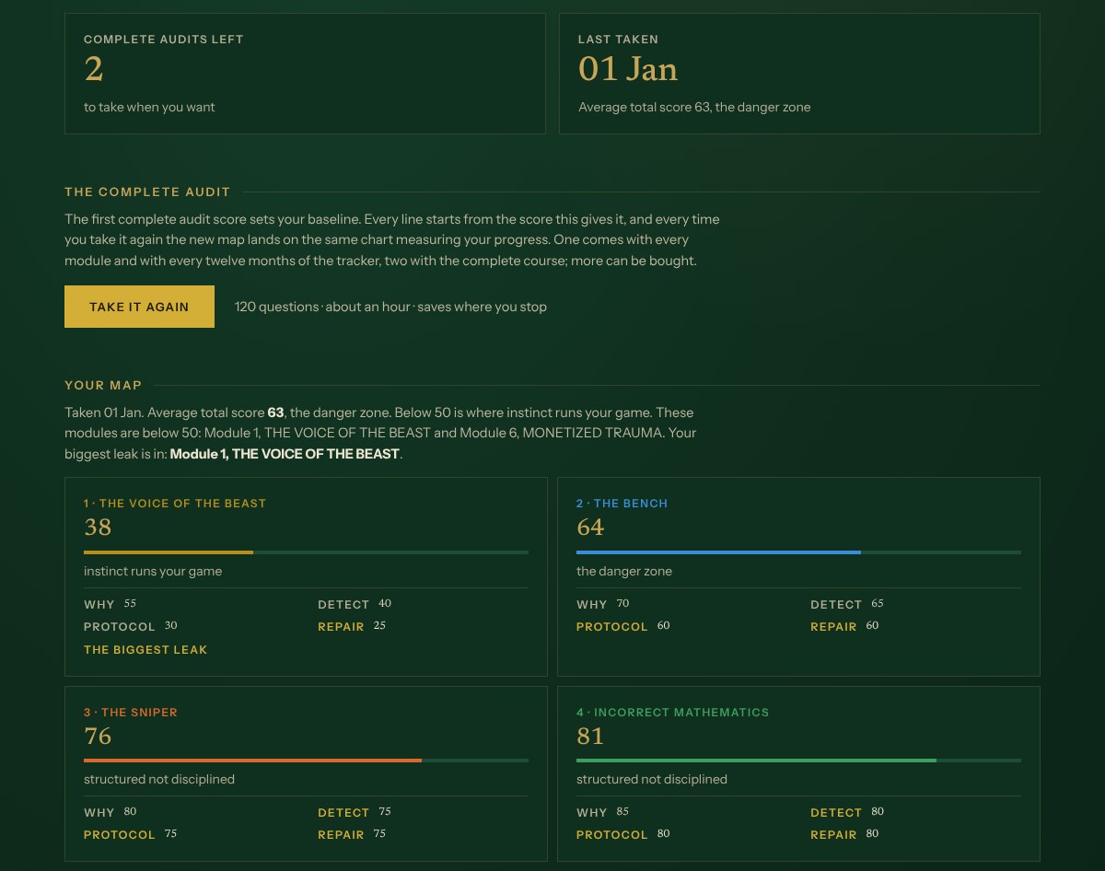Click the '01 Jan' last taken date

pyautogui.click(x=628, y=69)
